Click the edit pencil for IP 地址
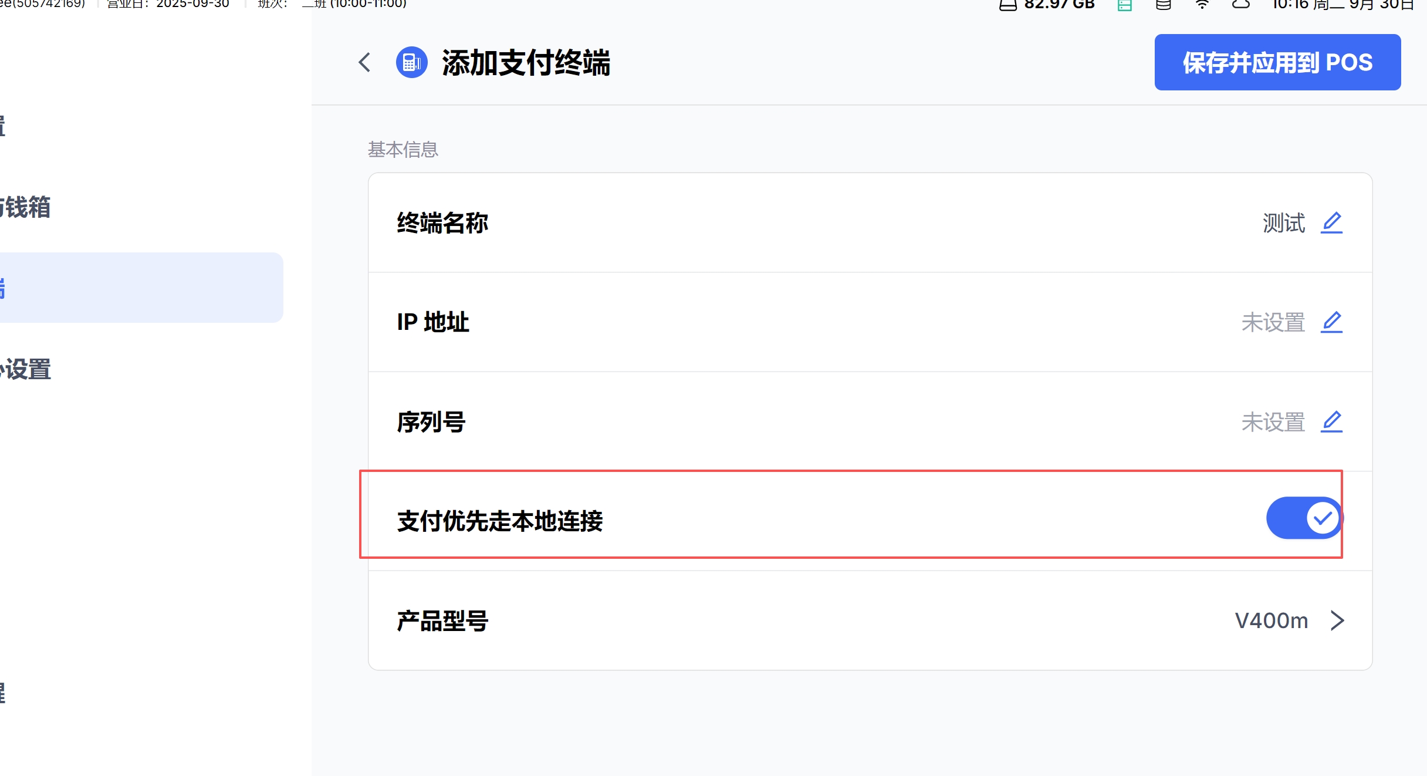 point(1331,322)
